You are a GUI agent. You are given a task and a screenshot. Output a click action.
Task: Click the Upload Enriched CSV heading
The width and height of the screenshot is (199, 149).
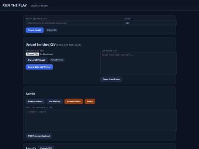click(41, 45)
